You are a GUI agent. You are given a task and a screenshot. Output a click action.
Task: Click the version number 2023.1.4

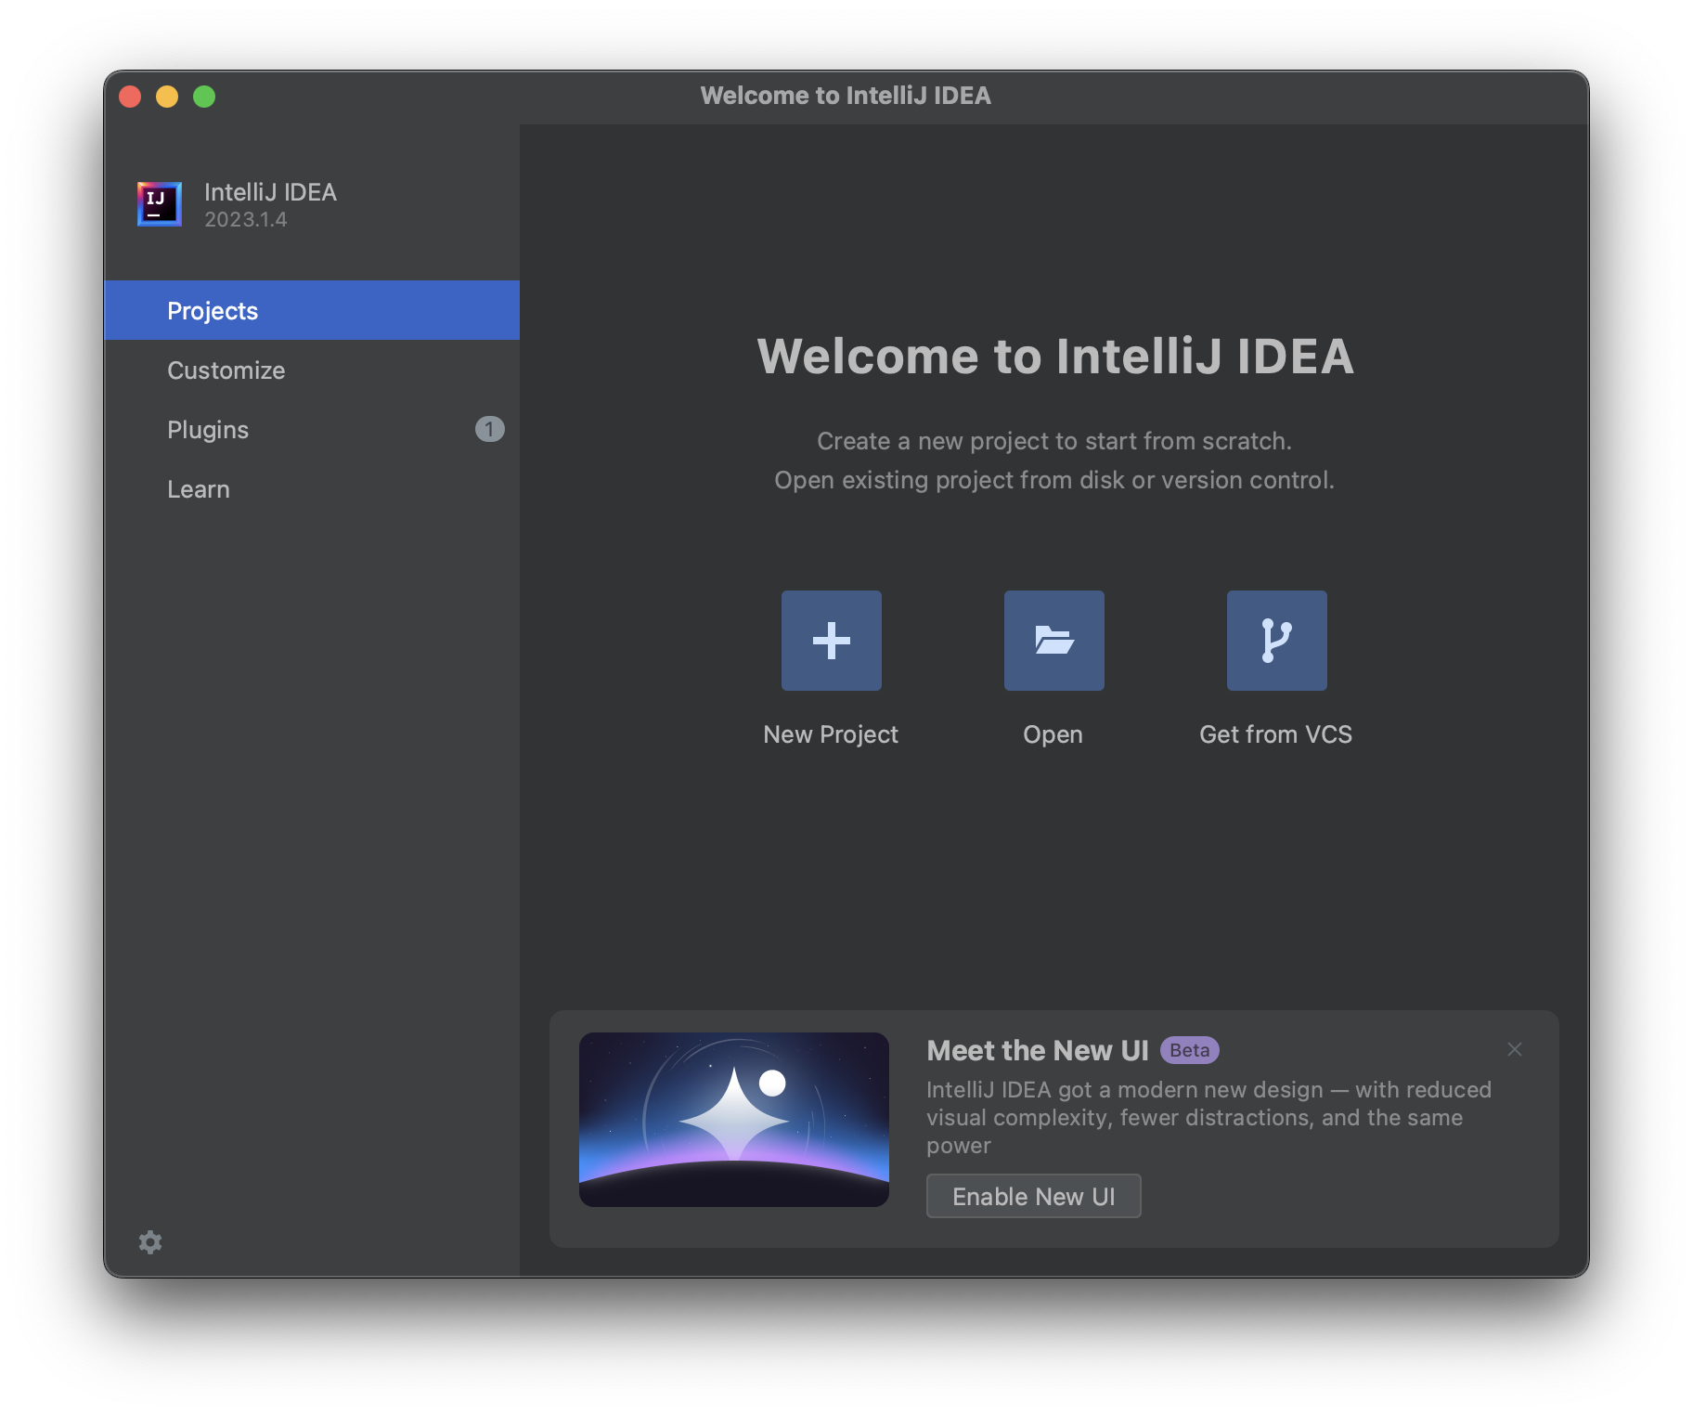(246, 219)
